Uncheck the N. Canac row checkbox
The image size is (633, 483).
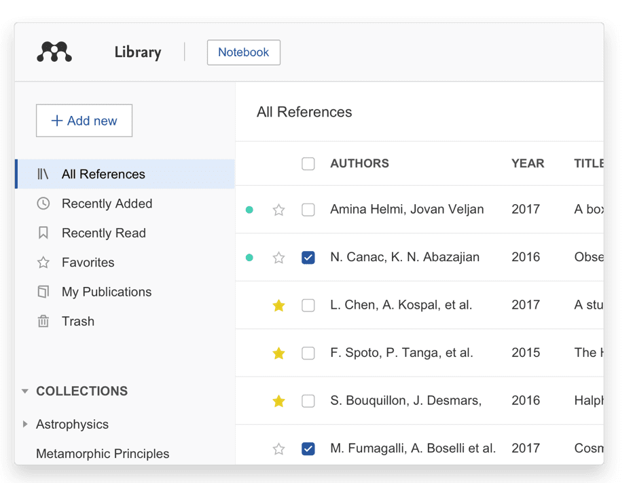coord(308,257)
